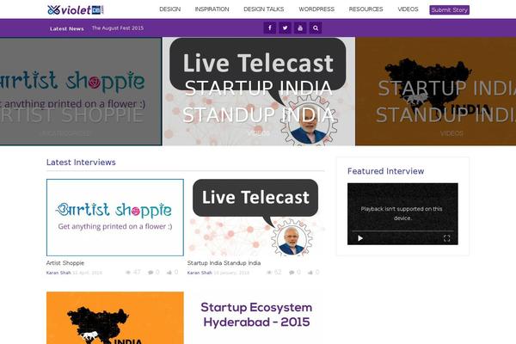Screen dimensions: 516x344
Task: Click the Submit Story button
Action: click(x=450, y=9)
